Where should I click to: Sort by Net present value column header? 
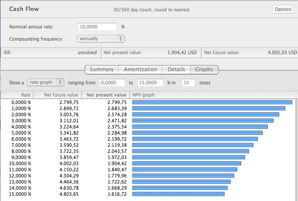[x=105, y=95]
